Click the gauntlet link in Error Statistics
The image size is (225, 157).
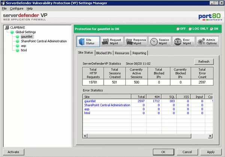(x=90, y=101)
